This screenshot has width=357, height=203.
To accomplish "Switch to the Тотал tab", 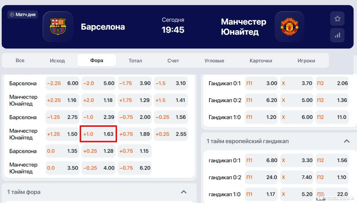I will pyautogui.click(x=135, y=61).
